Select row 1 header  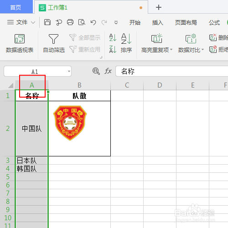(x=8, y=96)
